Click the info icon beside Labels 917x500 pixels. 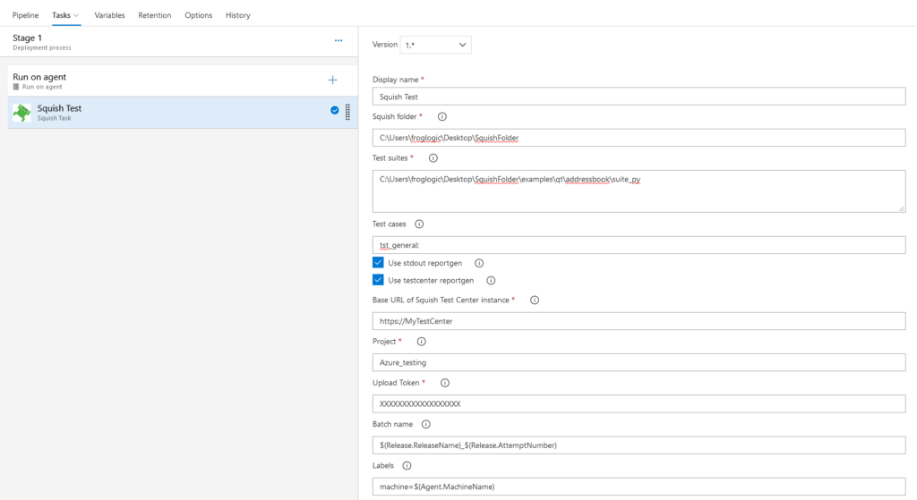pyautogui.click(x=407, y=466)
